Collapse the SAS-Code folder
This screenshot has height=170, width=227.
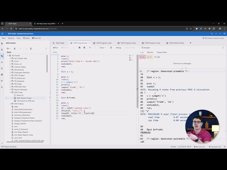[10, 92]
